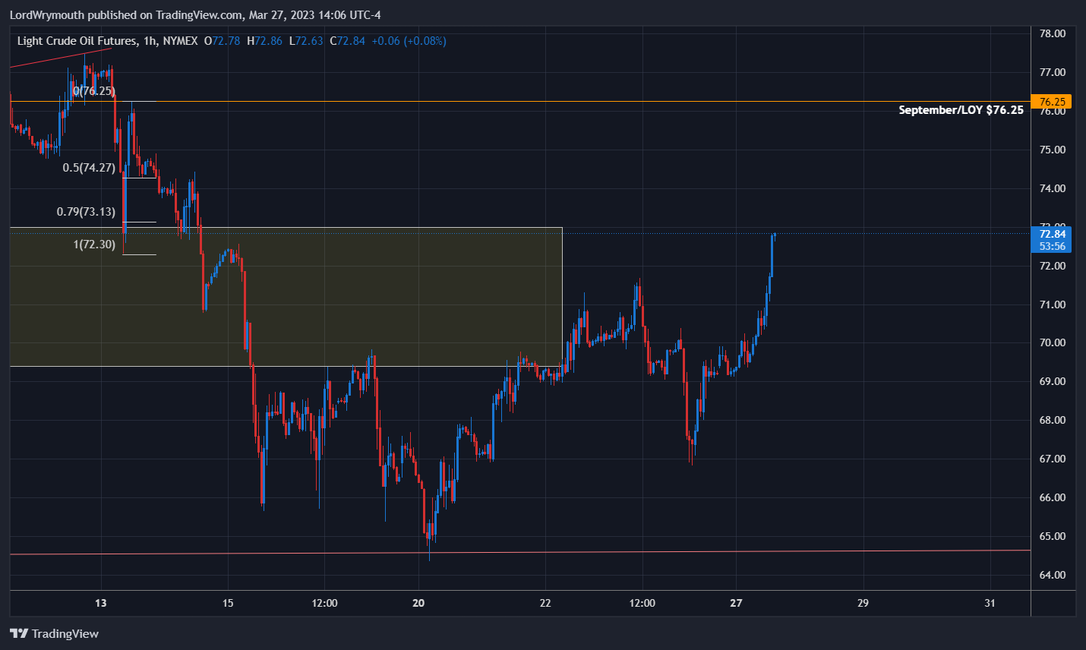Click the change value +0.06 (+0.08%)
The image size is (1086, 650).
[x=409, y=41]
